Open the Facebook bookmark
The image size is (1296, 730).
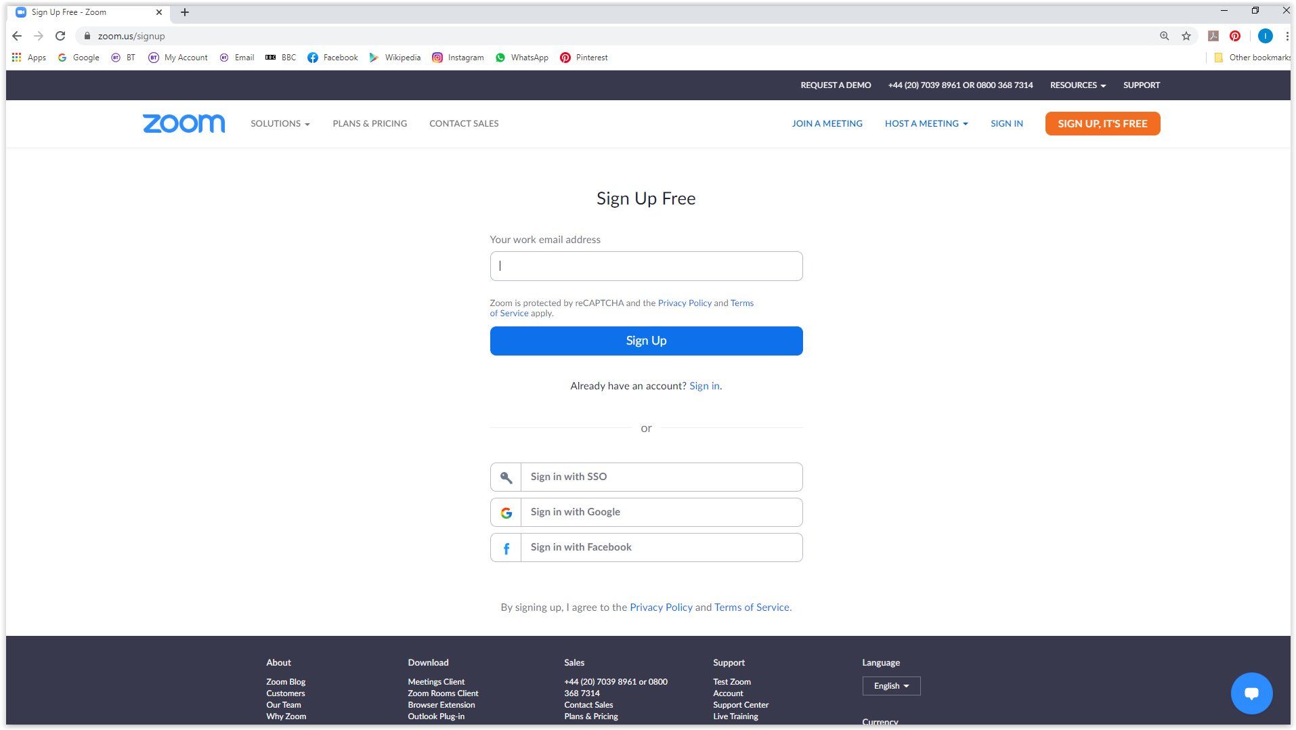pos(332,58)
